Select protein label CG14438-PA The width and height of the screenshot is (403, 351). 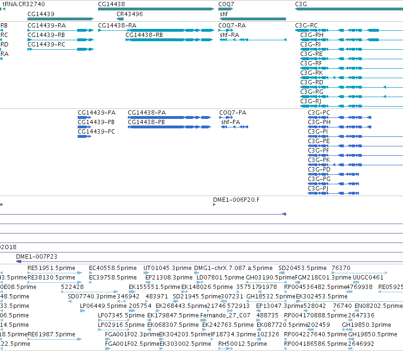coord(147,113)
